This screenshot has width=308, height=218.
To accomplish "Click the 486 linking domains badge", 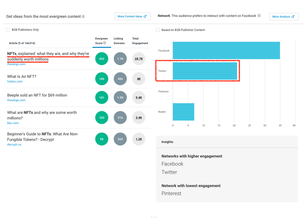I will click(x=120, y=79).
